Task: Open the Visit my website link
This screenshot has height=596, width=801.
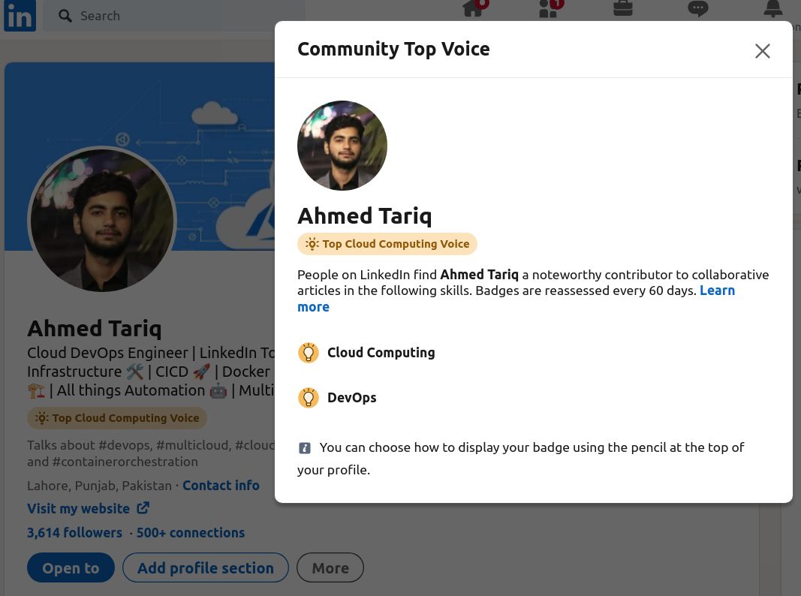Action: (x=78, y=509)
